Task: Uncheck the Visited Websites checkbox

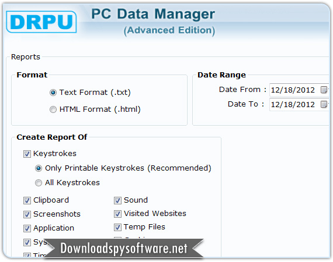Action: coord(117,214)
